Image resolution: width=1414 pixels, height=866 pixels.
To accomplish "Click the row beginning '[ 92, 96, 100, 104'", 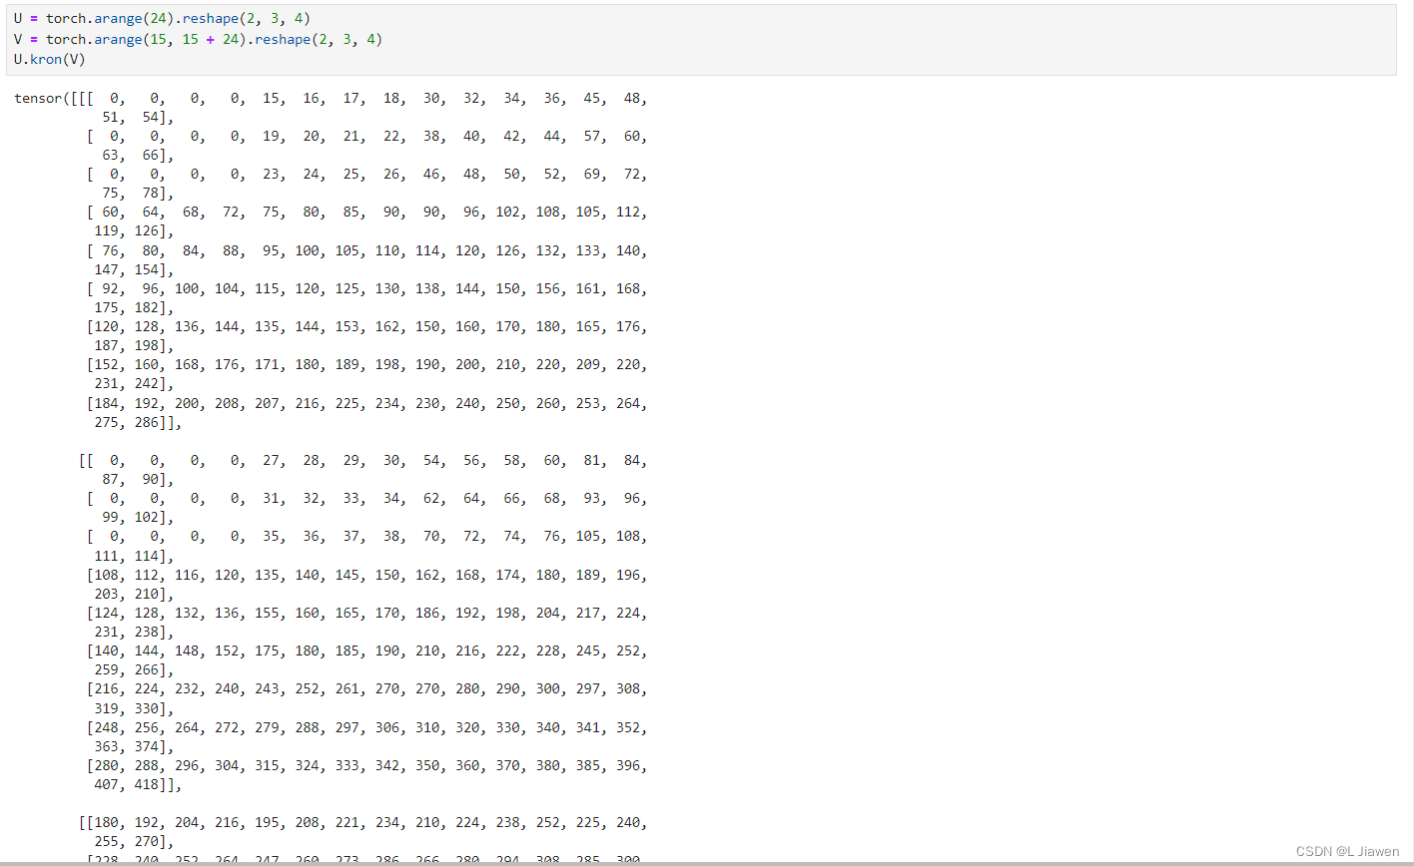I will (x=366, y=288).
